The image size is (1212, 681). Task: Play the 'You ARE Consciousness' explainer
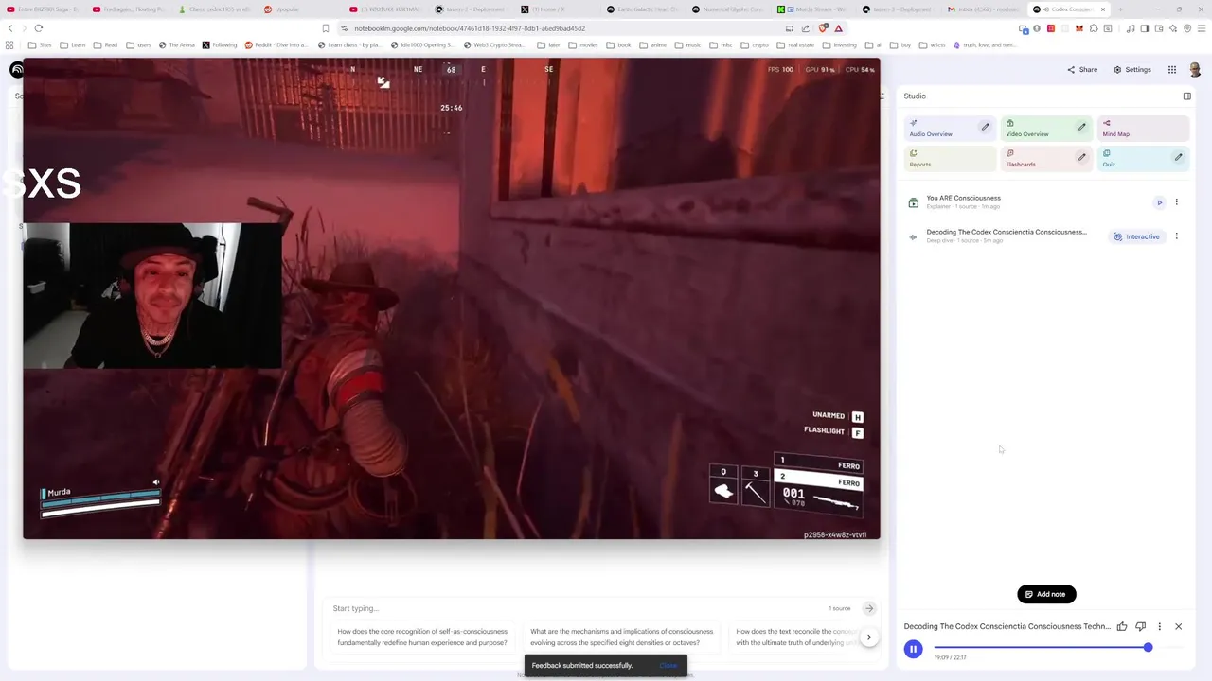(1159, 202)
